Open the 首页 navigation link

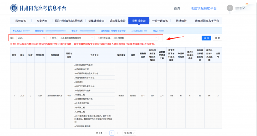coord(177,8)
